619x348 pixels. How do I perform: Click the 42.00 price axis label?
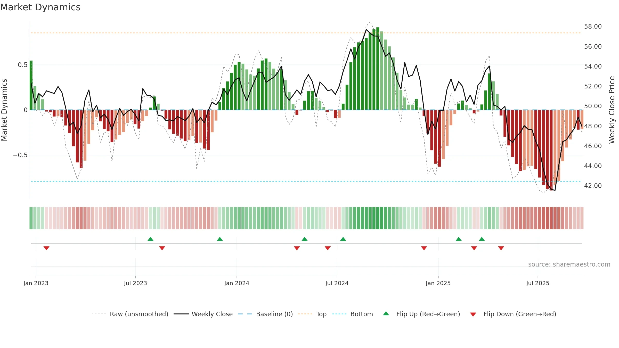click(x=593, y=186)
